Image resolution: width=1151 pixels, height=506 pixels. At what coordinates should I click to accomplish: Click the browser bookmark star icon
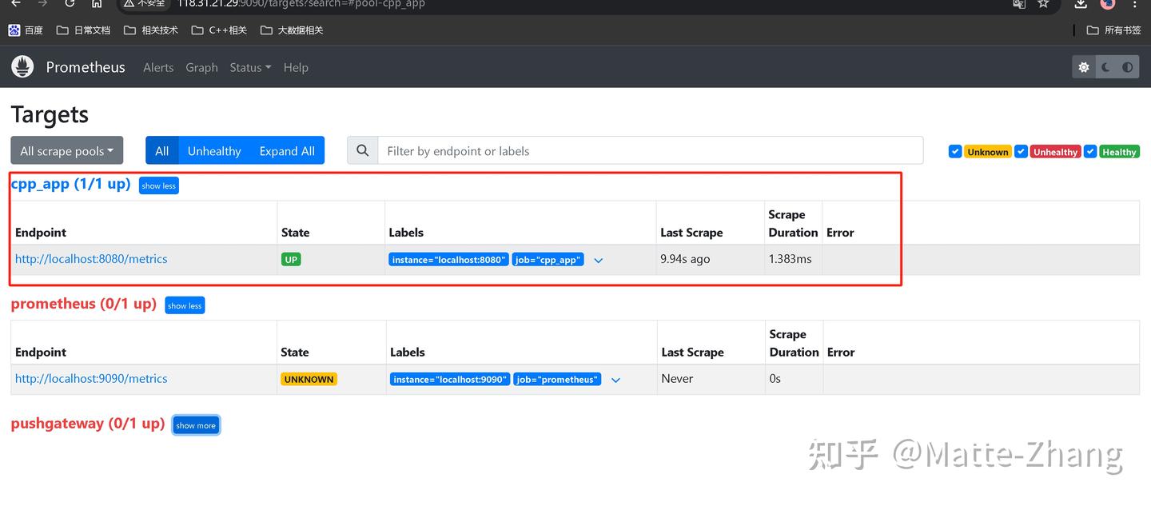click(1044, 5)
